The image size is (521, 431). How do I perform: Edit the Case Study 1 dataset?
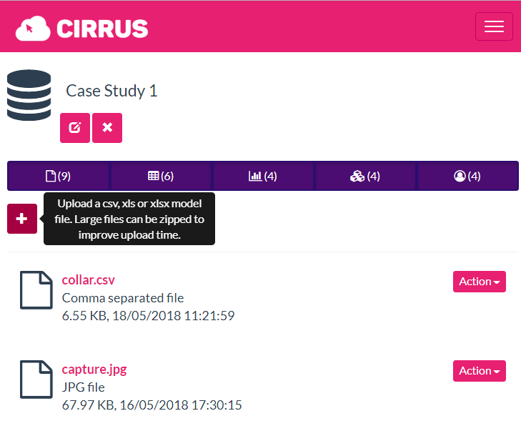pyautogui.click(x=75, y=128)
